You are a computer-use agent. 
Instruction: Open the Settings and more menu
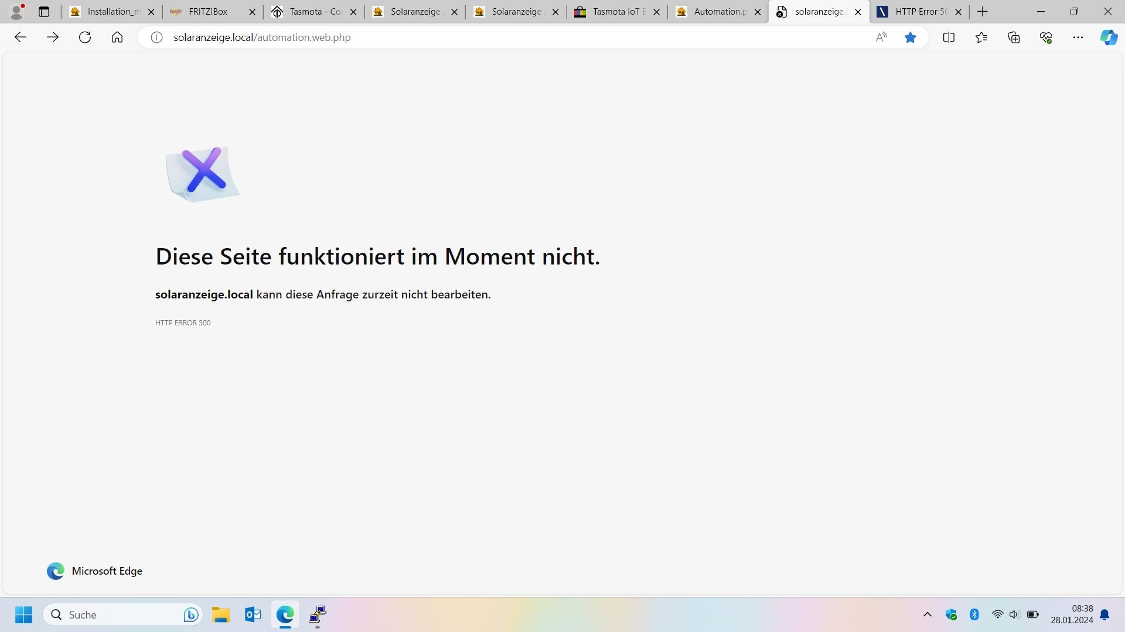[x=1078, y=37]
